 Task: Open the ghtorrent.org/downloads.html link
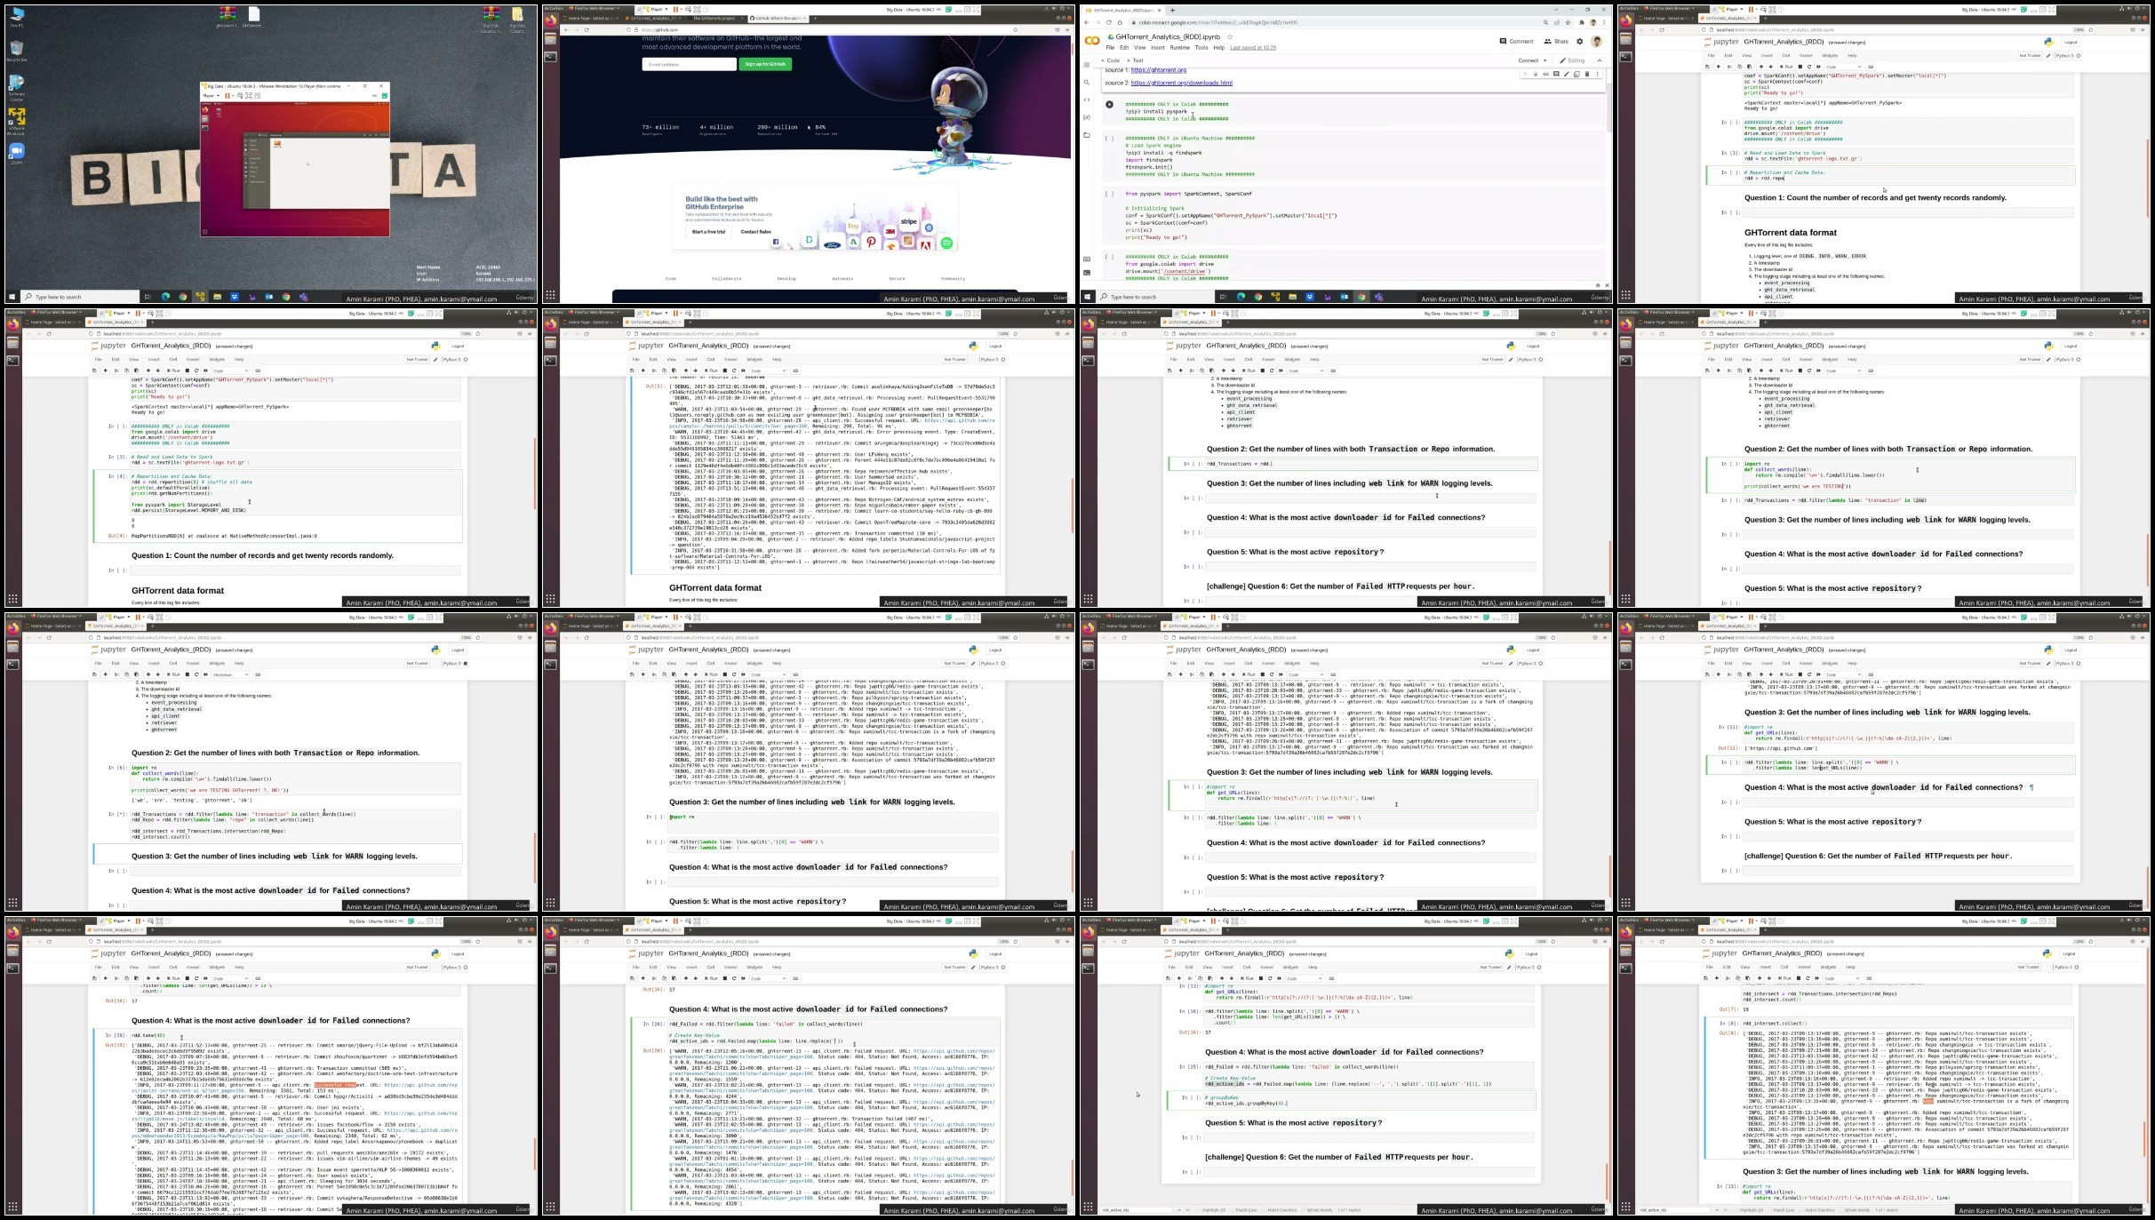pyautogui.click(x=1181, y=83)
